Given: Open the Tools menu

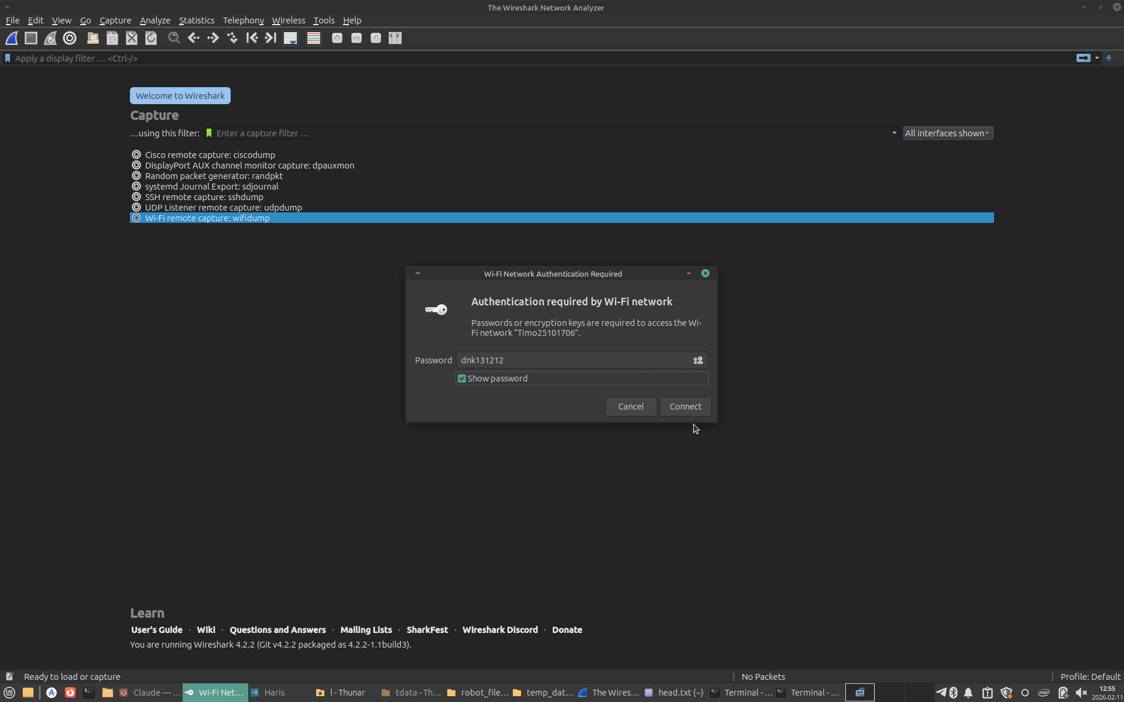Looking at the screenshot, I should [324, 20].
